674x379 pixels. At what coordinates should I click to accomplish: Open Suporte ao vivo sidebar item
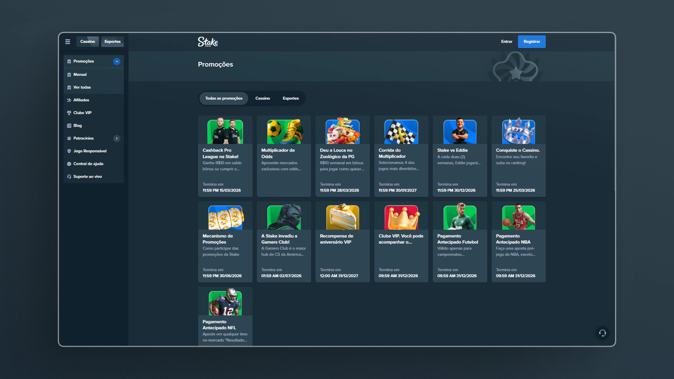[x=87, y=177]
